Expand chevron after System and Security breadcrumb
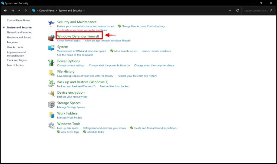Image resolution: width=277 pixels, height=164 pixels. coord(84,11)
